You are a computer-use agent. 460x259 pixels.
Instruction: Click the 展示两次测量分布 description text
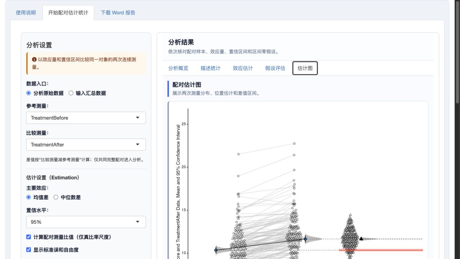(x=216, y=93)
